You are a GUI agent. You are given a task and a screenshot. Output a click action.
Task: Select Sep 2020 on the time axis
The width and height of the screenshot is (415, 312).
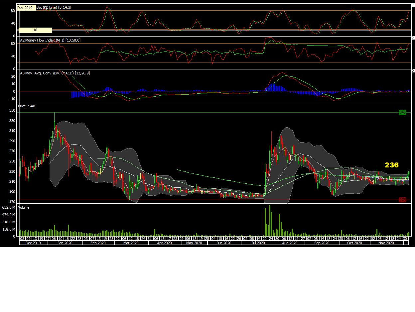click(322, 243)
